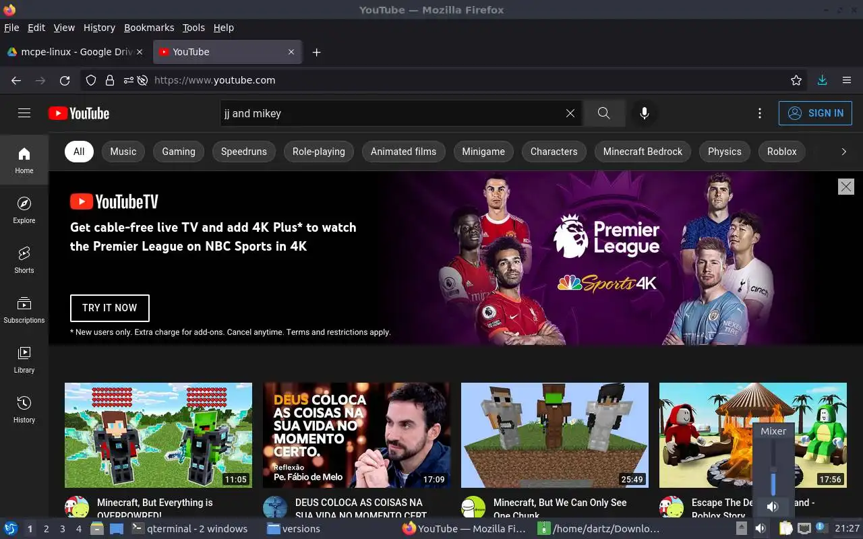Open the YouTube guide hamburger menu

coord(24,113)
